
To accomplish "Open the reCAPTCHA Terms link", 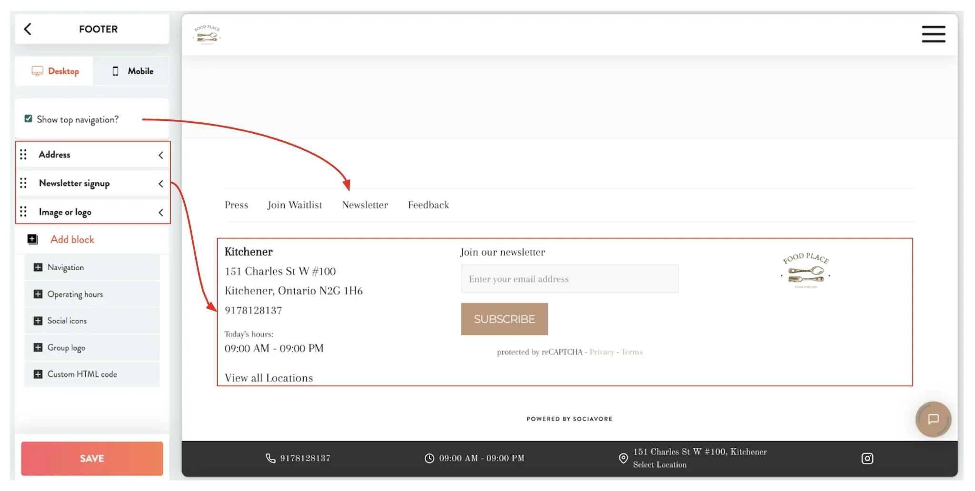I will (632, 352).
